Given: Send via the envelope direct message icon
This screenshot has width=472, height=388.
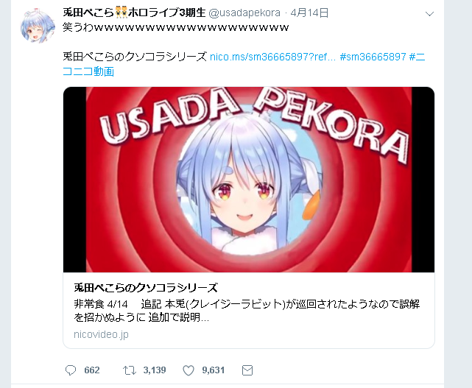Looking at the screenshot, I should point(247,370).
